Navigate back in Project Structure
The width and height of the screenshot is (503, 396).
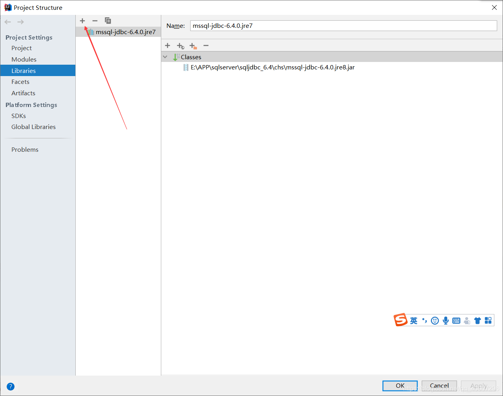[8, 22]
